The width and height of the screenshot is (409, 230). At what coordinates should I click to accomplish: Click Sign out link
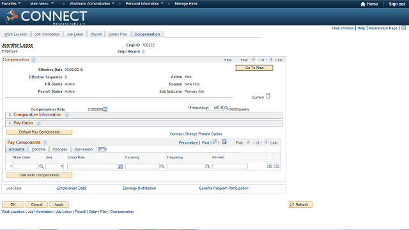(397, 4)
